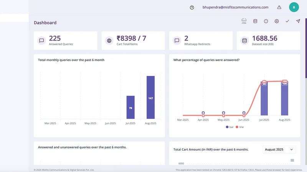Open the help question mark icon
The image size is (307, 172).
(192, 7)
